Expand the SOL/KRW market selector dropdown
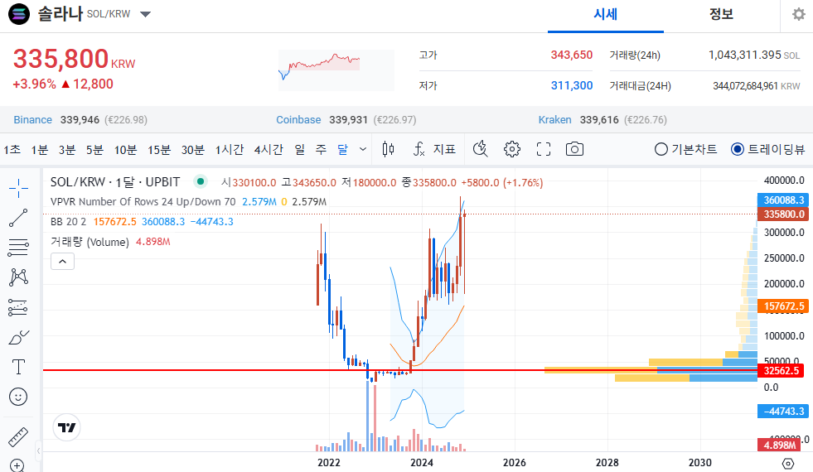This screenshot has height=472, width=813. pos(146,14)
